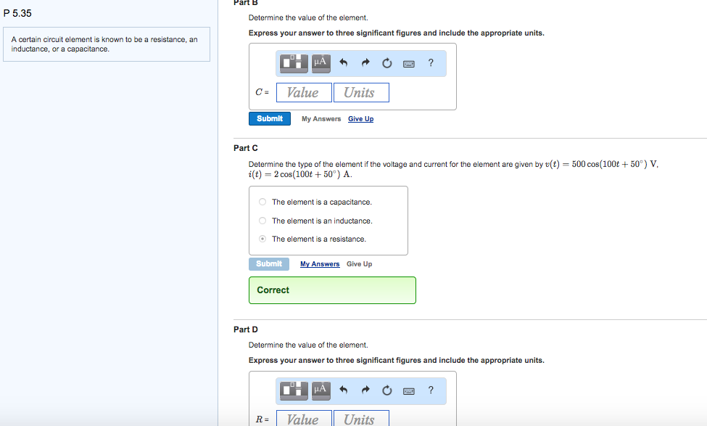Open templates icon in Part B toolbar

coord(295,63)
